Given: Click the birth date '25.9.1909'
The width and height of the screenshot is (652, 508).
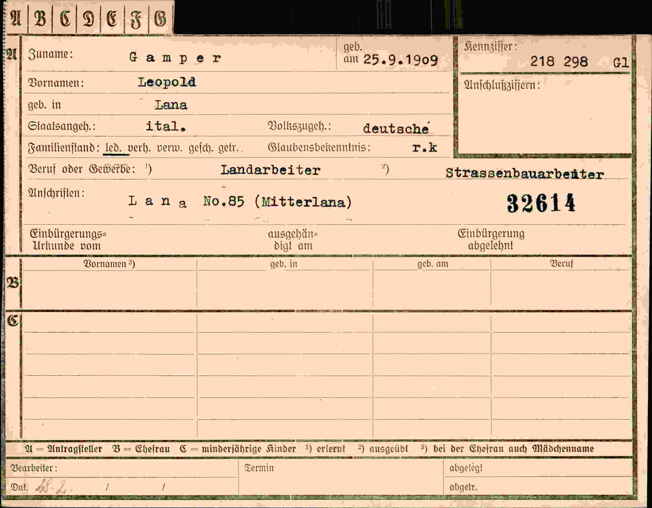Looking at the screenshot, I should [400, 60].
